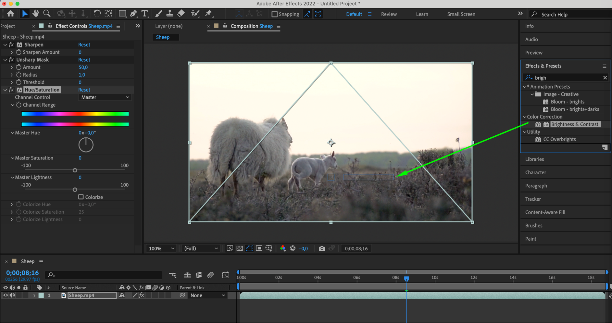The image size is (612, 323).
Task: Take a snapshot with camera icon
Action: (321, 248)
